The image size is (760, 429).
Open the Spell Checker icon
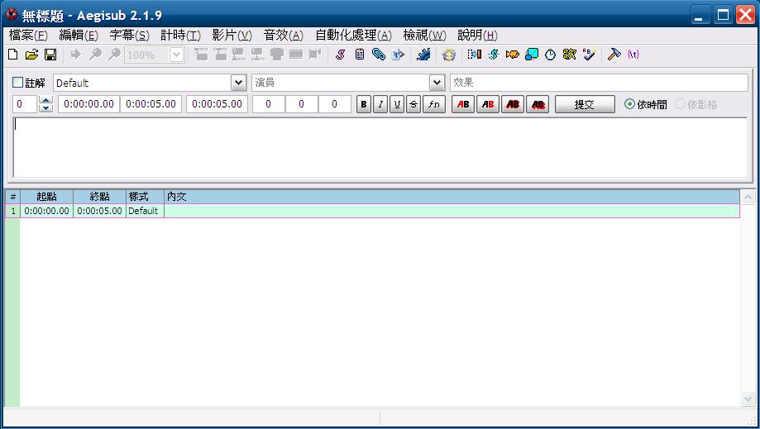point(589,55)
